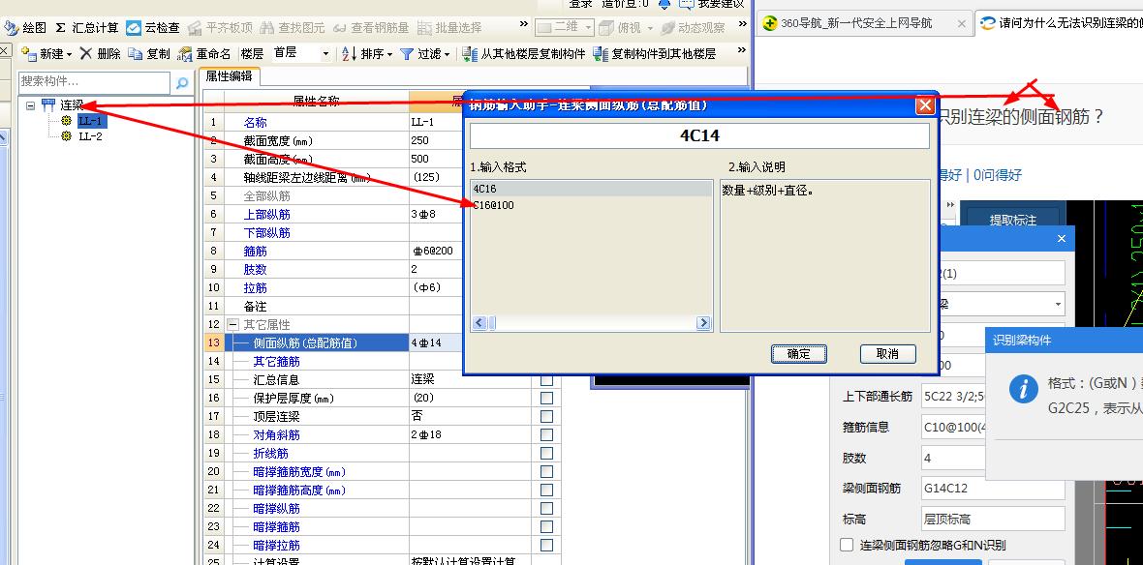Click the 4C14 input field in dialog
Image resolution: width=1143 pixels, height=565 pixels.
[699, 136]
